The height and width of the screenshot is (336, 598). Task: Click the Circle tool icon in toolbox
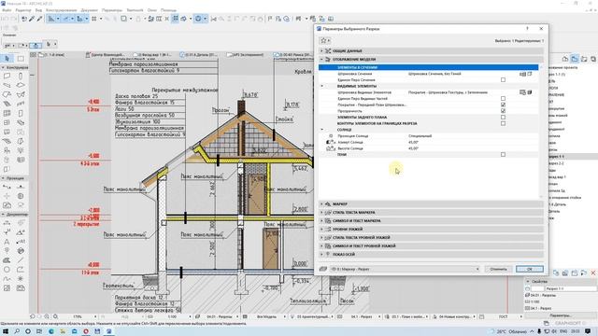[x=7, y=270]
